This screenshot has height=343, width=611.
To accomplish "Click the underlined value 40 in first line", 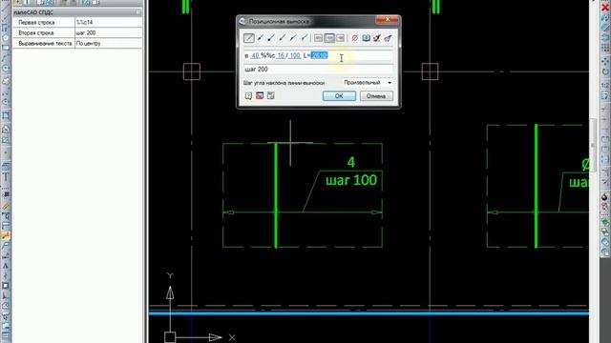I will pos(255,55).
